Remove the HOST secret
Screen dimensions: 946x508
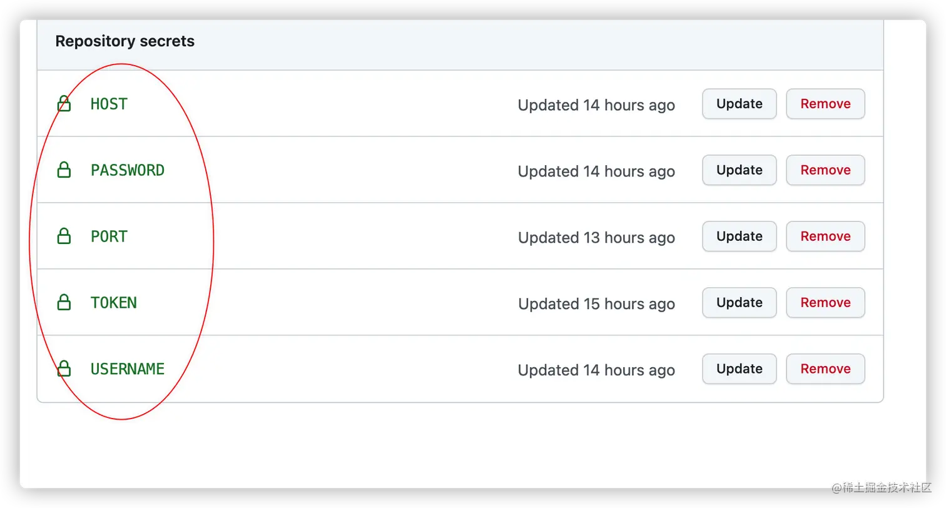click(825, 104)
